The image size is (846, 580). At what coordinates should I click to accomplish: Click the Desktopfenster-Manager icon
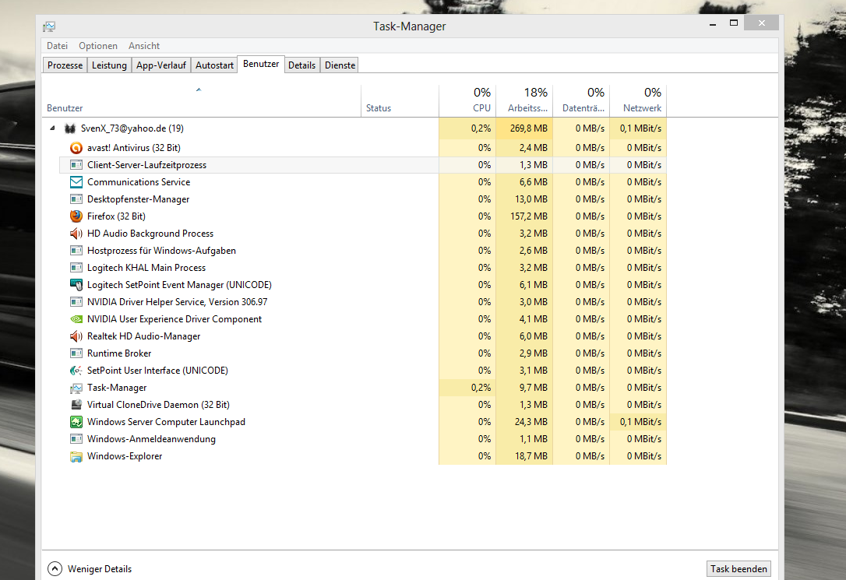click(x=76, y=199)
